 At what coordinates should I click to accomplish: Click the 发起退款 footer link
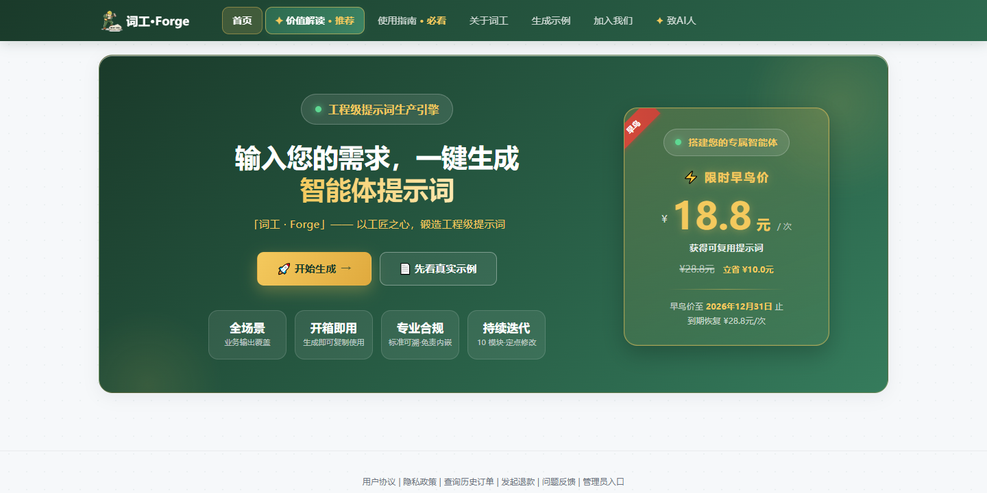[518, 482]
